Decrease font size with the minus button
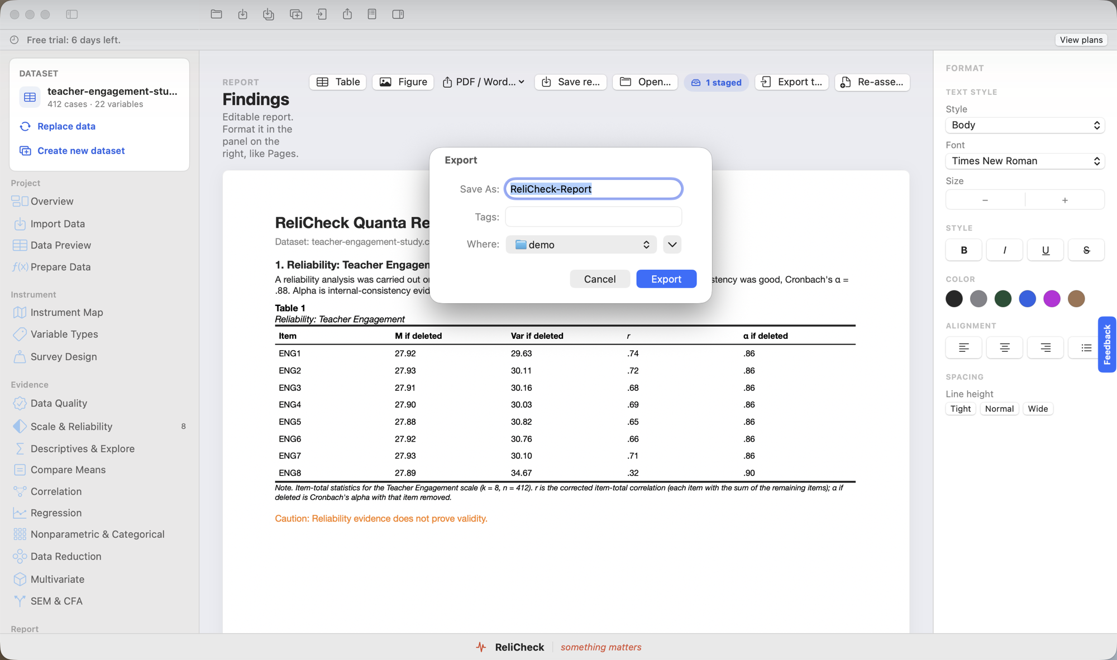Image resolution: width=1117 pixels, height=660 pixels. [x=985, y=200]
